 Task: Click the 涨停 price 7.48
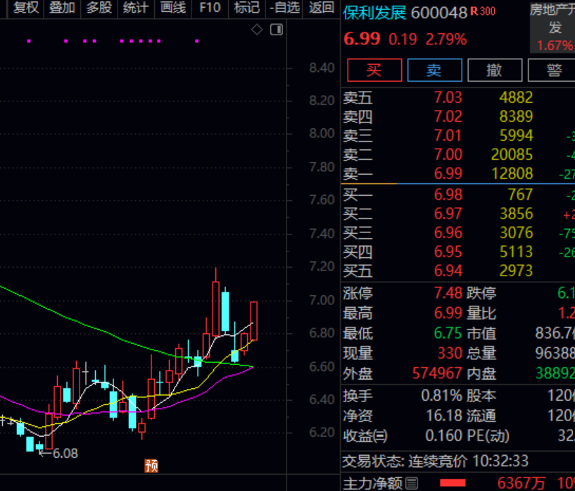tap(448, 293)
